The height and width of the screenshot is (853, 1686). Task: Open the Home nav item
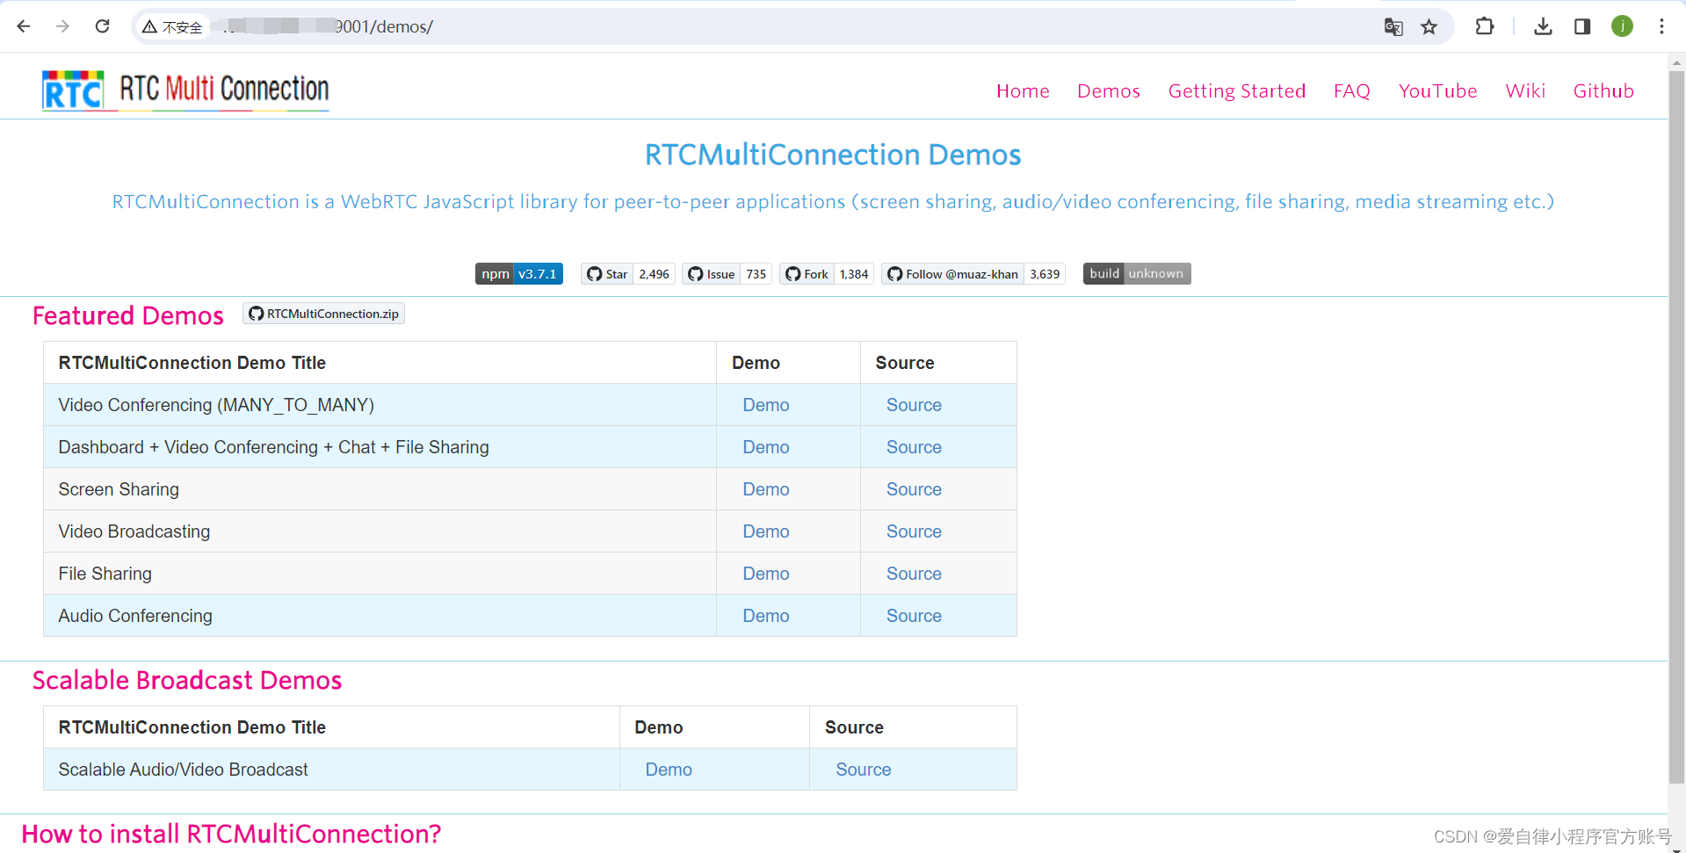pos(1023,91)
